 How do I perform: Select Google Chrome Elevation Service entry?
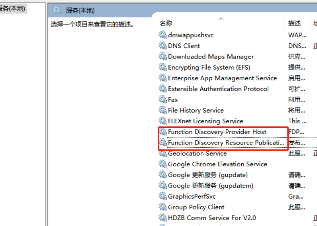pos(217,164)
